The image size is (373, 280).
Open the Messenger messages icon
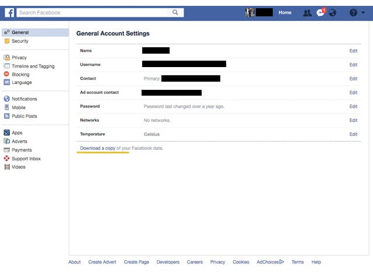coord(321,12)
